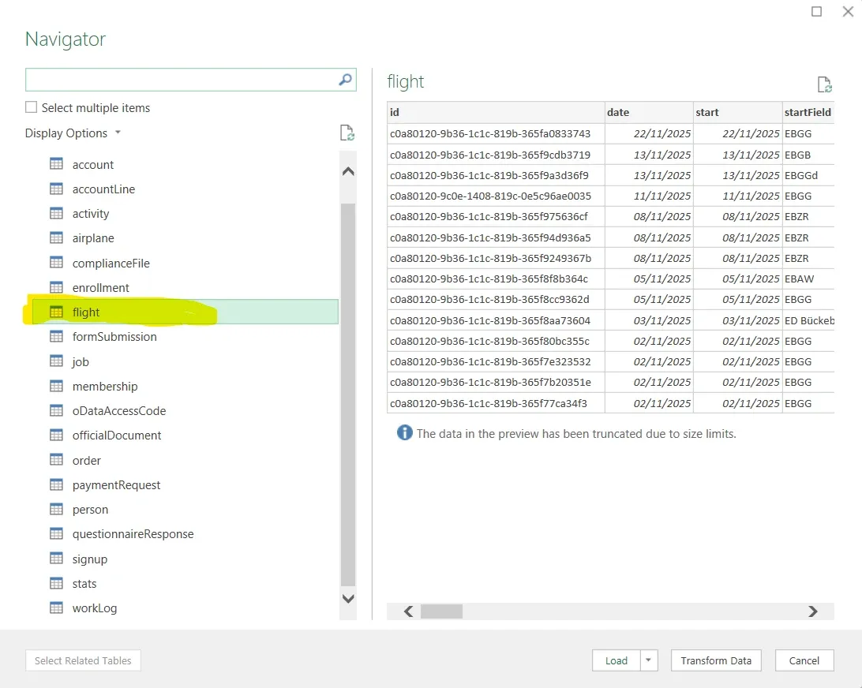
Task: Click the 03/11/2025 date cell
Action: 649,320
